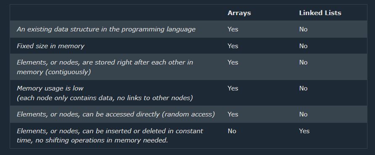
Task: Click the constant time insertion row text
Action: [110, 135]
